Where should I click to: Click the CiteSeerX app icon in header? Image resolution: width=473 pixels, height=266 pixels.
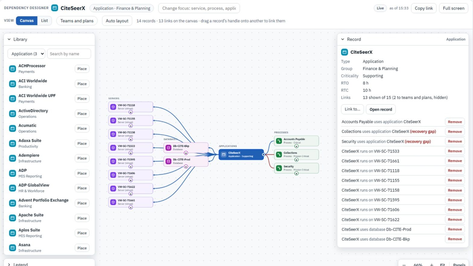pos(55,8)
